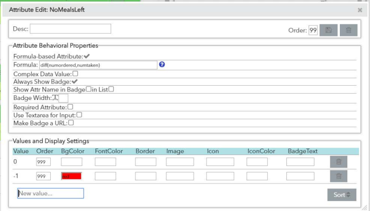Enable the Required Attribute checkbox
Image resolution: width=370 pixels, height=211 pixels.
tap(70, 107)
